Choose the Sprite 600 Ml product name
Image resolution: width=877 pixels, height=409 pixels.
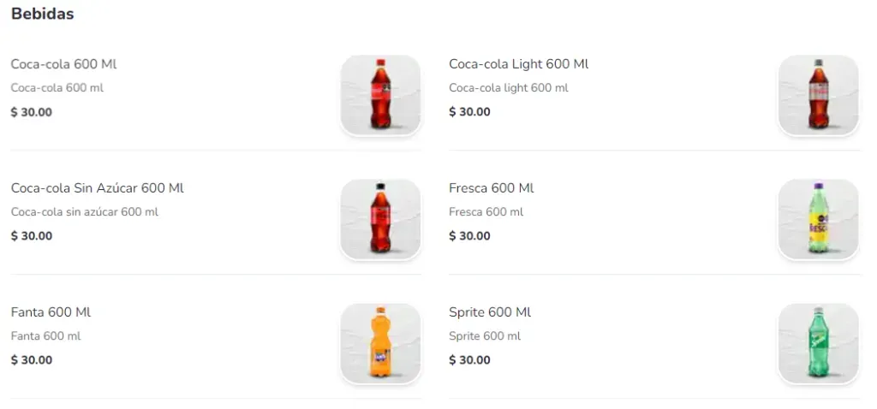490,312
